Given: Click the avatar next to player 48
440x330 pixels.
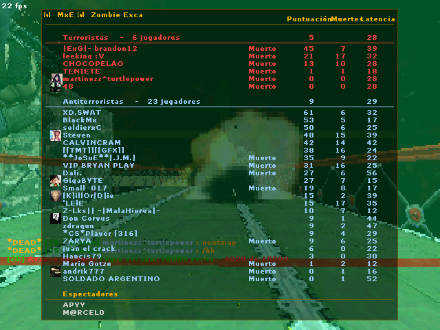Looking at the screenshot, I should [56, 87].
